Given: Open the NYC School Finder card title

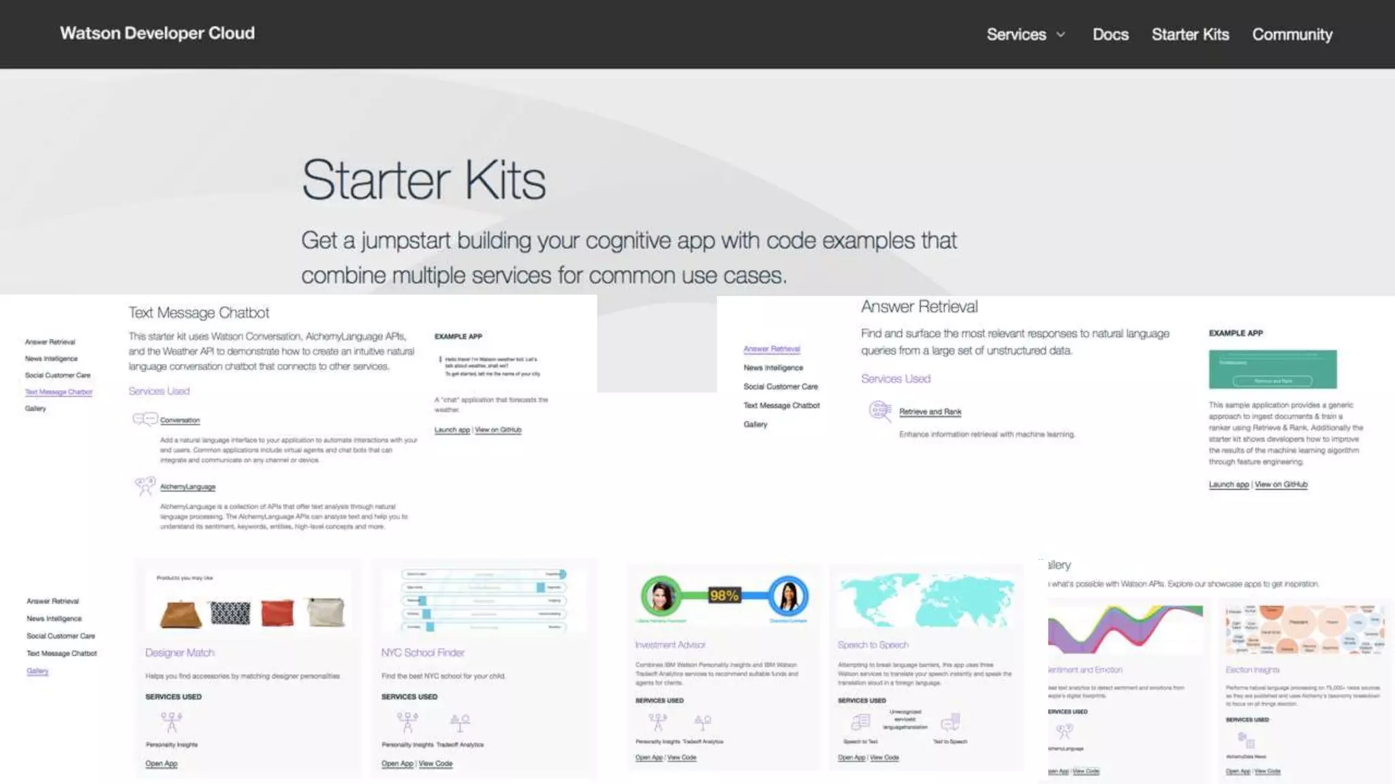Looking at the screenshot, I should [423, 653].
